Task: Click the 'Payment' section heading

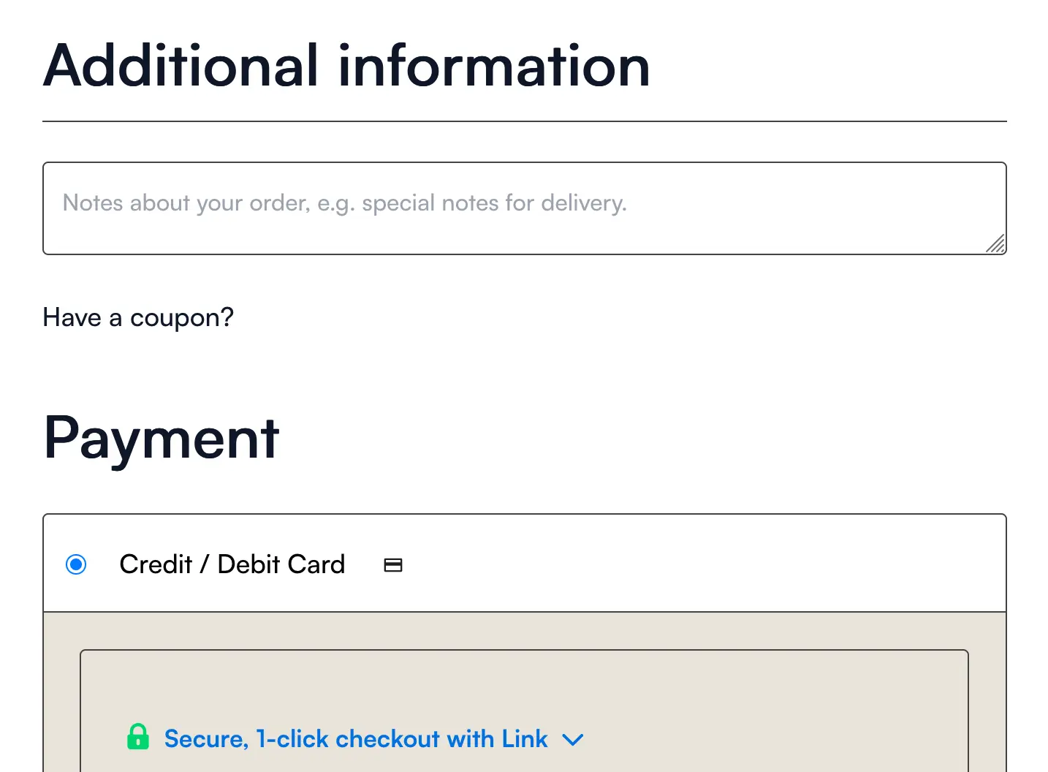Action: click(x=162, y=439)
